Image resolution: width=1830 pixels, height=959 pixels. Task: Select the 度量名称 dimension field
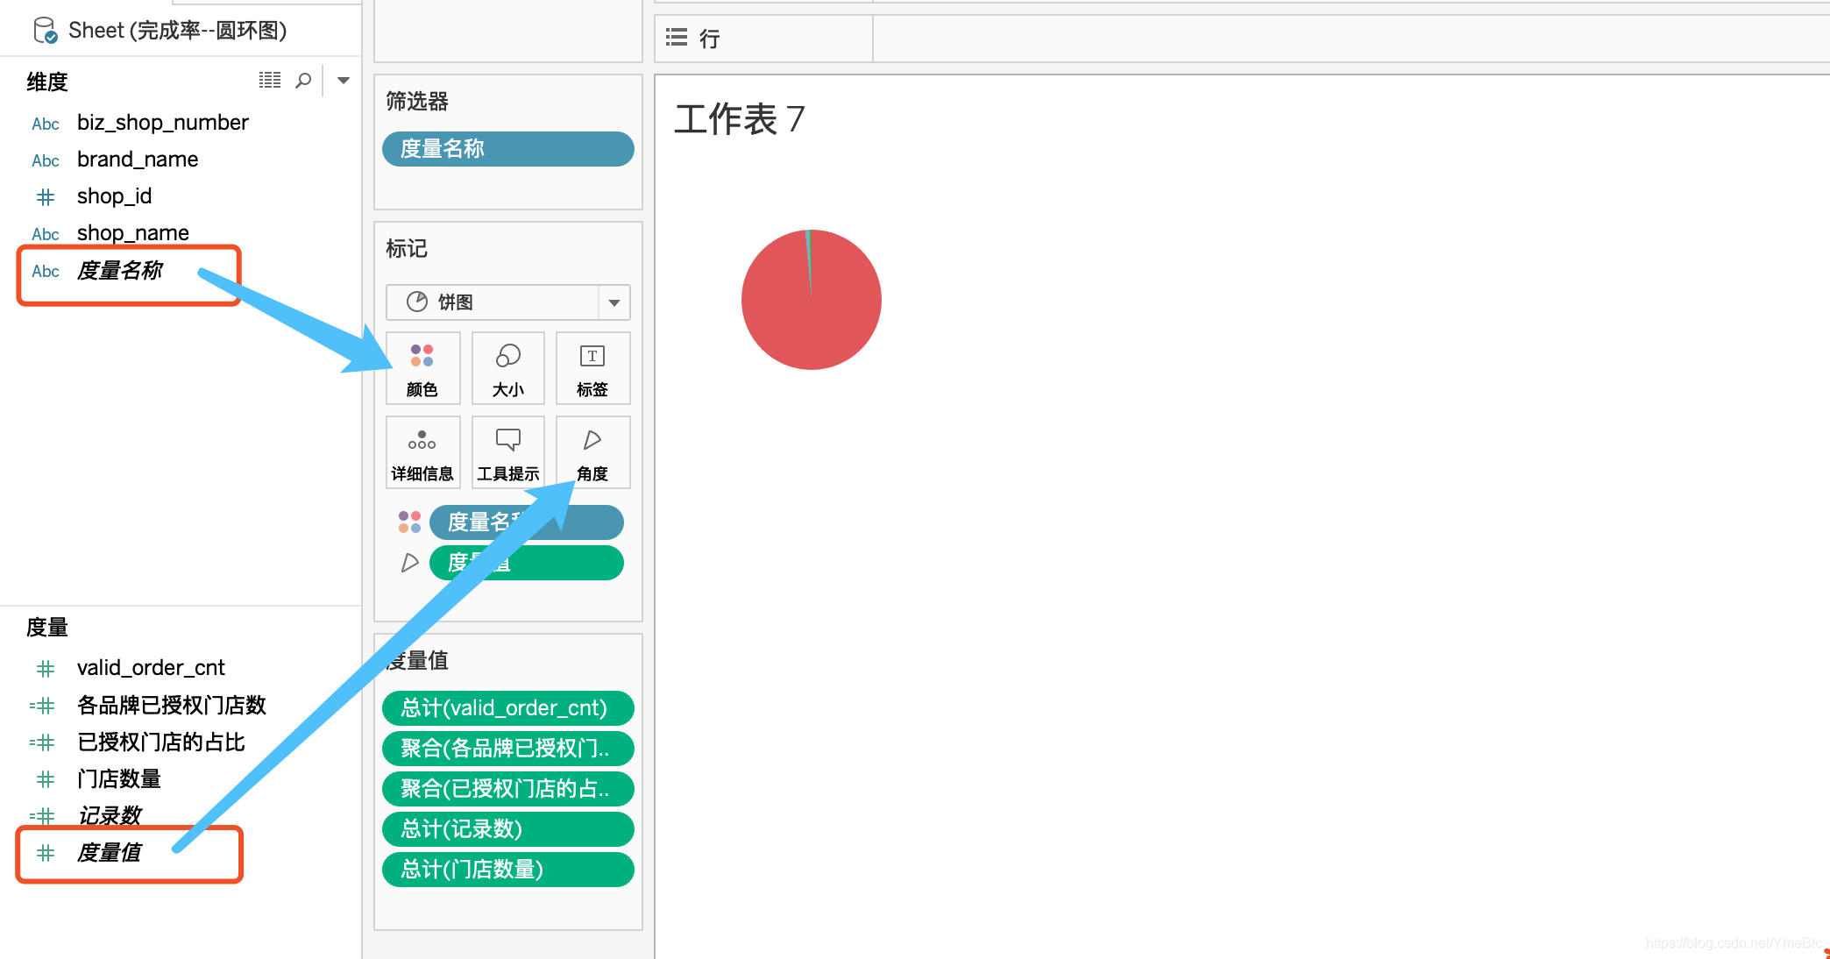120,271
